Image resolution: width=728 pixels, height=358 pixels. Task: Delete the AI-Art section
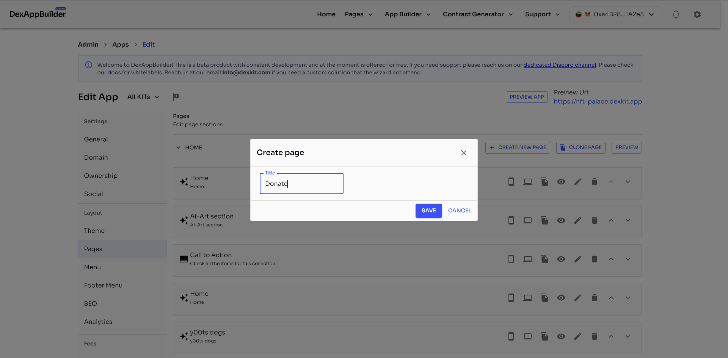pyautogui.click(x=594, y=220)
